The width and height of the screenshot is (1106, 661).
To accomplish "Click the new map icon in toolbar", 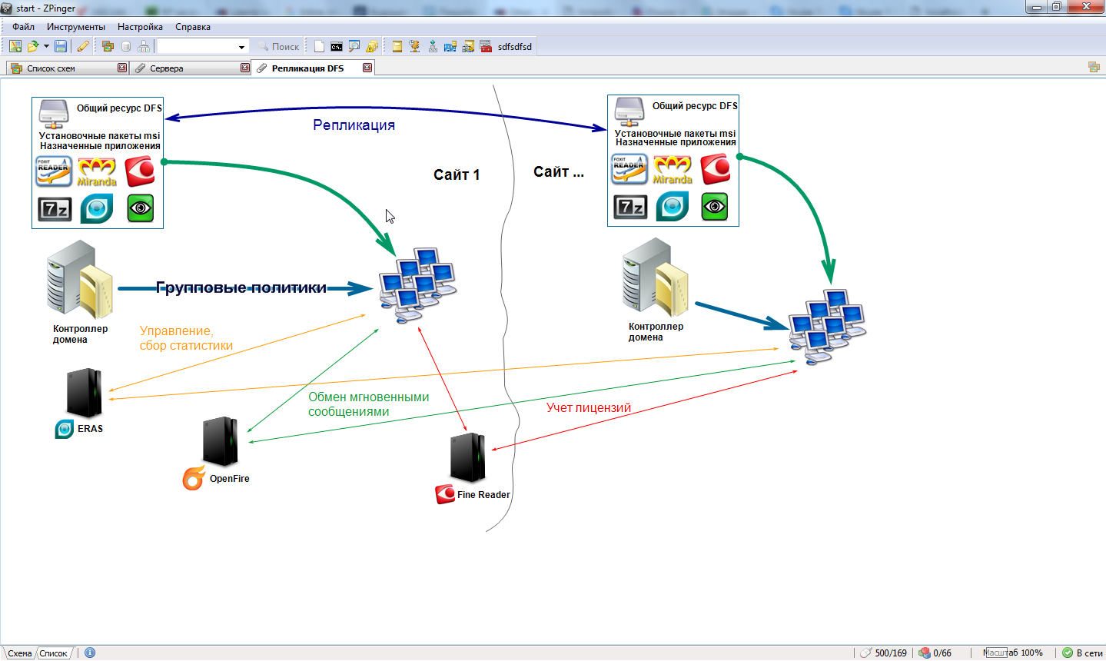I will [15, 46].
